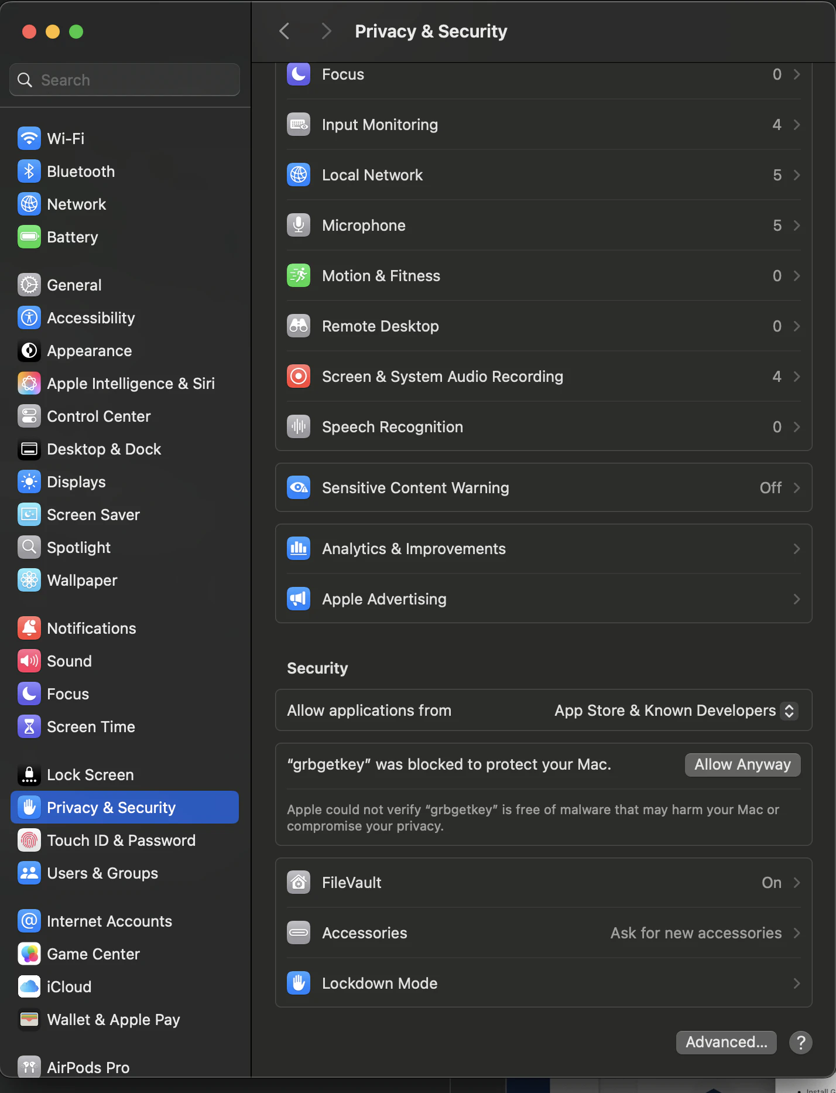Open the Game Center icon
This screenshot has height=1093, width=836.
click(x=29, y=954)
